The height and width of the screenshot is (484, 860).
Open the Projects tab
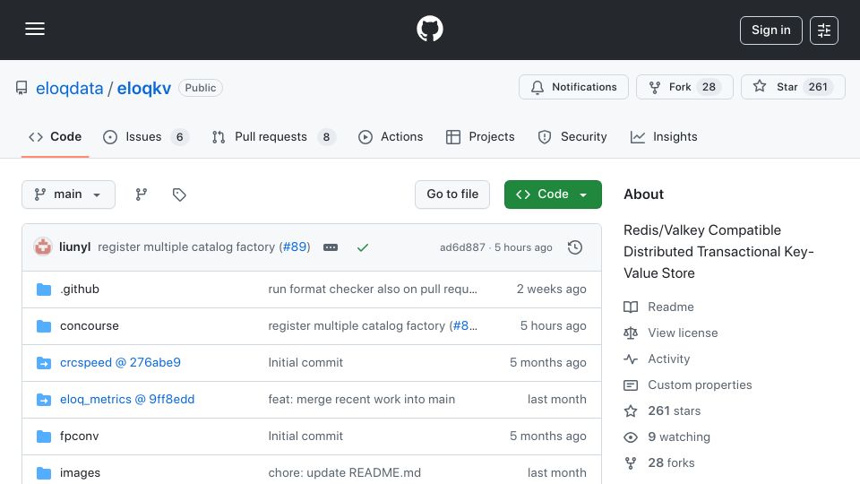(x=480, y=136)
